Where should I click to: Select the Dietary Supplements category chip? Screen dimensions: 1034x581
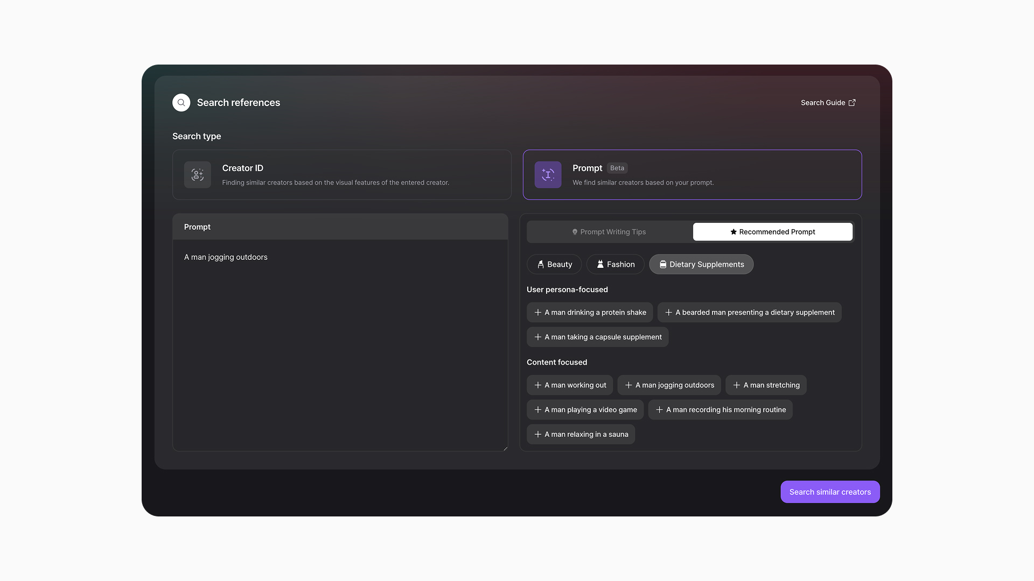[701, 265]
